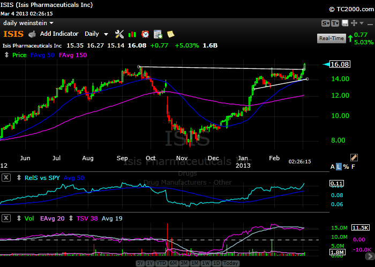Image resolution: width=375 pixels, height=267 pixels.
Task: Click up-down arrows beside RelS vs SPY
Action: 19,178
